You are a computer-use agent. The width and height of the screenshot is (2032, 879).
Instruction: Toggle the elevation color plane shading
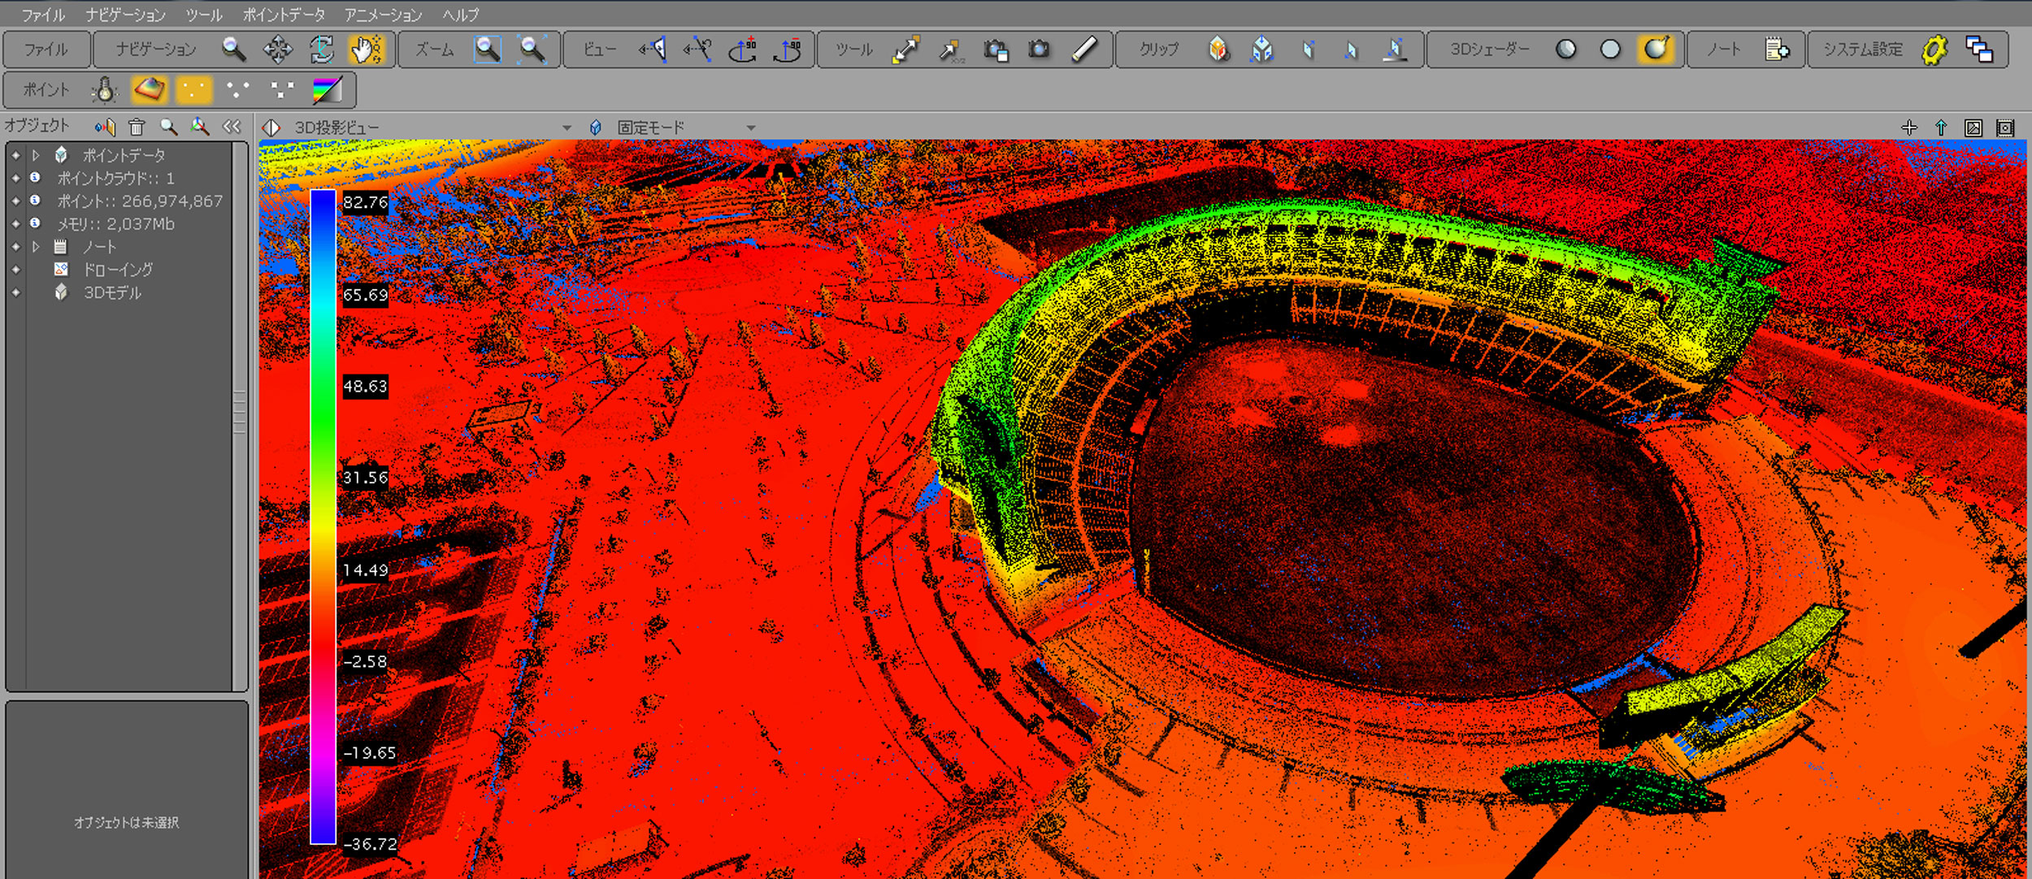[149, 90]
